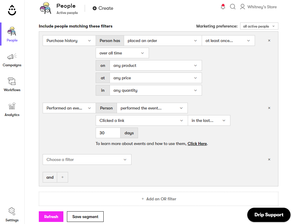Check the notifications bell icon
This screenshot has height=224, width=292.
[223, 7]
